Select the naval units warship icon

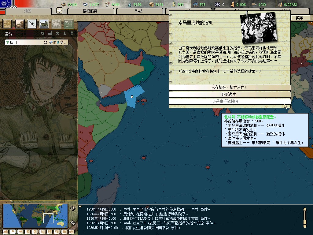(x=44, y=24)
